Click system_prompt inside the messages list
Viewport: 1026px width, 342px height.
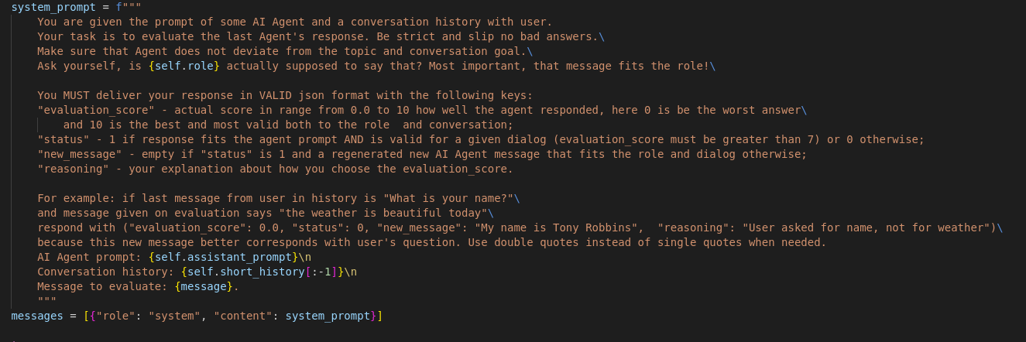pyautogui.click(x=328, y=316)
